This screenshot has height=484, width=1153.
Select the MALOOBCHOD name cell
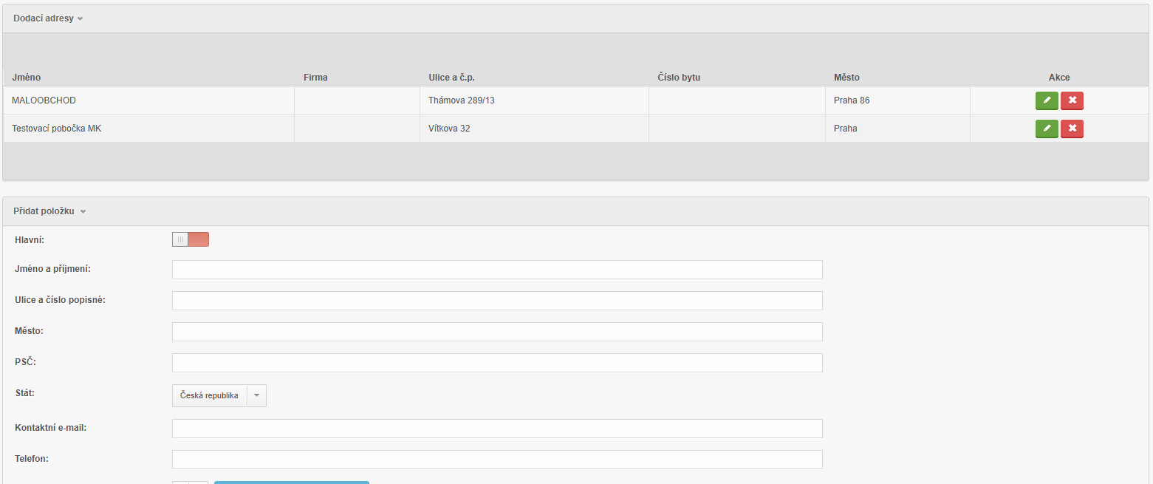[149, 100]
